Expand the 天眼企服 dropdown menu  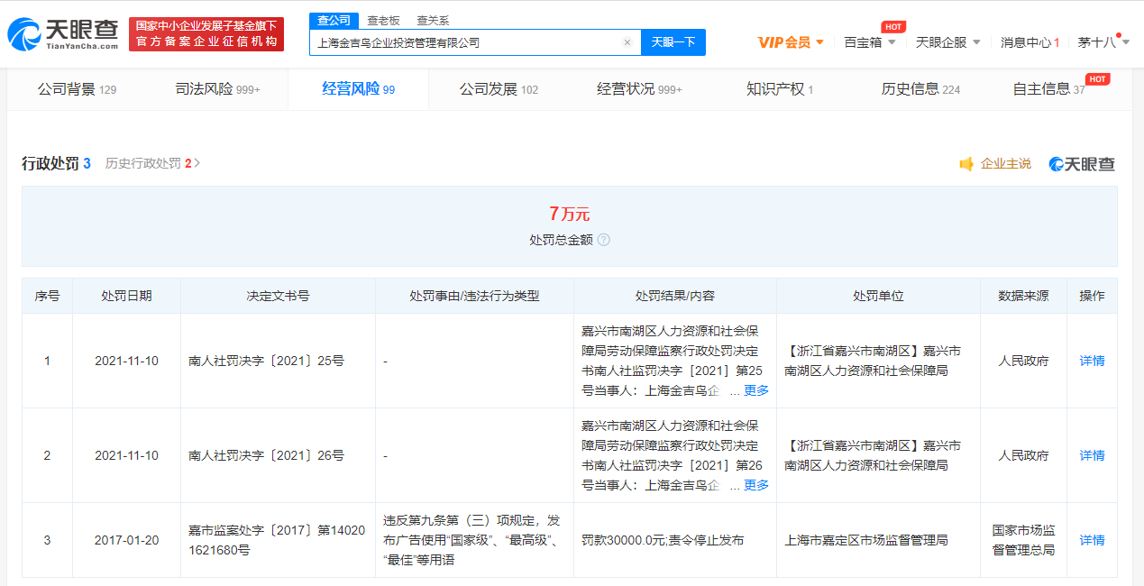click(948, 42)
